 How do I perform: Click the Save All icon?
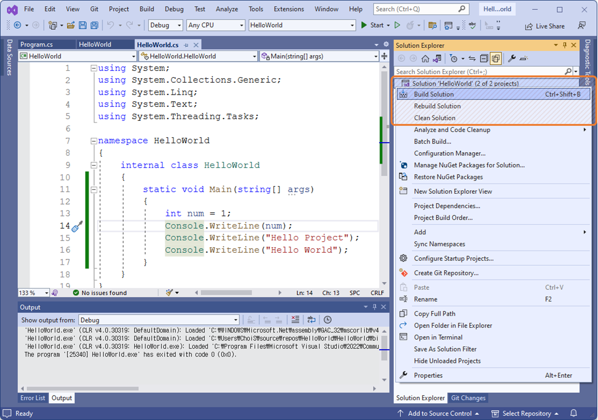[95, 25]
